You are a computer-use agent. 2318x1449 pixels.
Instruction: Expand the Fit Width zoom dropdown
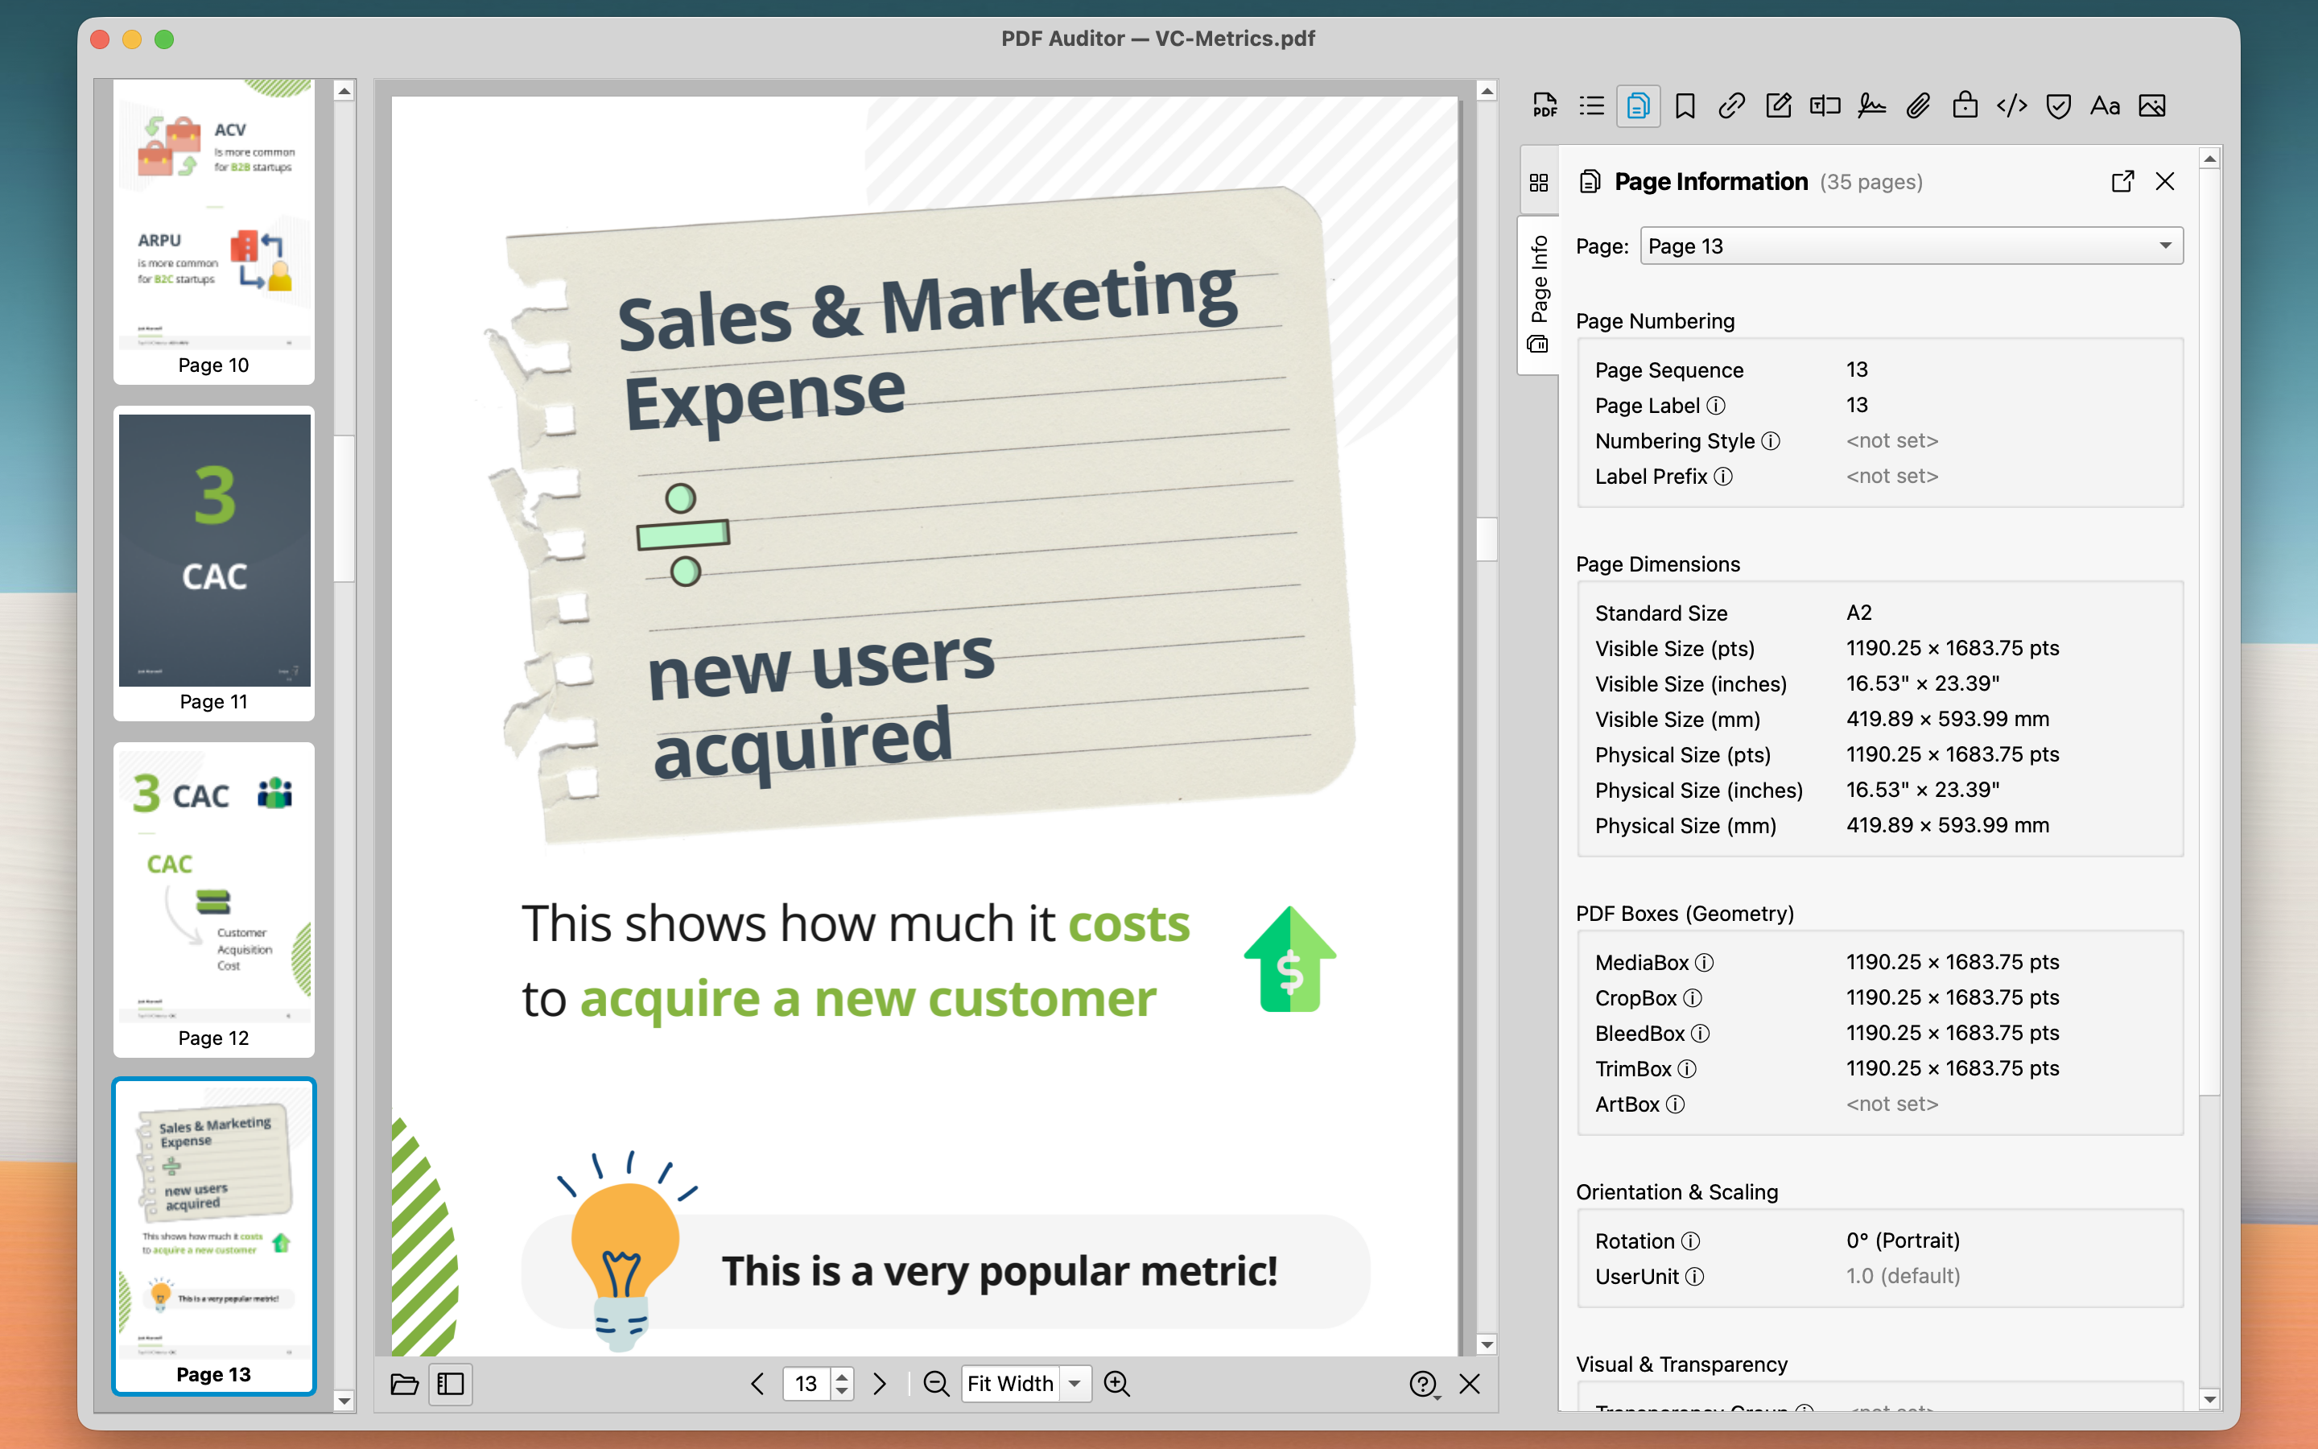(x=1074, y=1384)
